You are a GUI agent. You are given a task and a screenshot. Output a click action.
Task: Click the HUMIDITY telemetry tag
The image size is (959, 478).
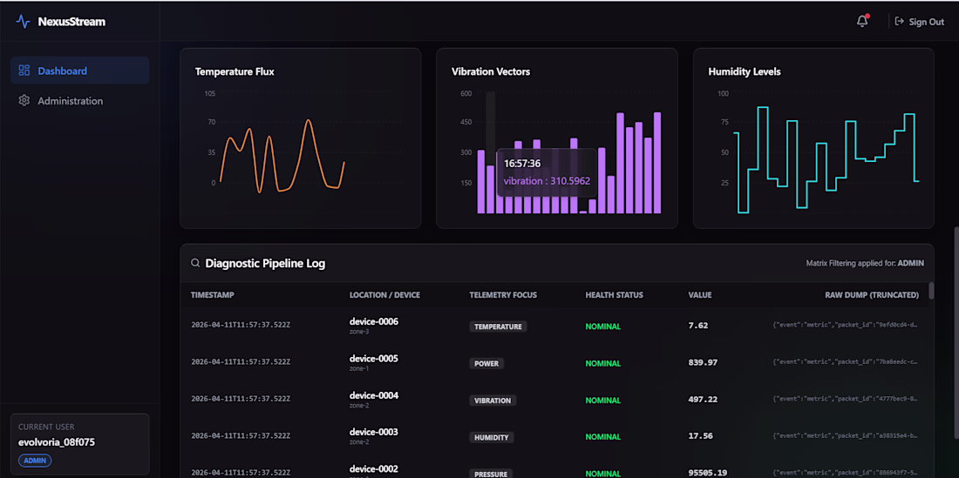click(x=490, y=437)
